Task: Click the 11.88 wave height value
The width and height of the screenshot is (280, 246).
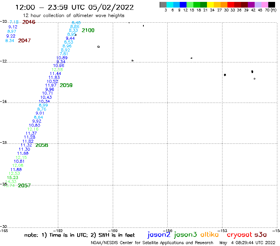Action: pyautogui.click(x=16, y=170)
